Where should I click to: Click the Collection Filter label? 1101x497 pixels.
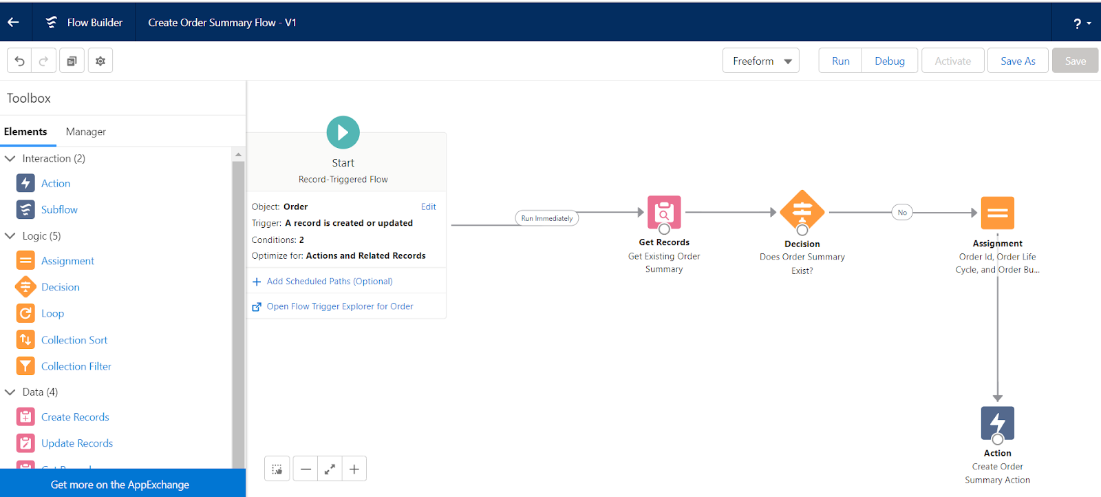tap(76, 366)
